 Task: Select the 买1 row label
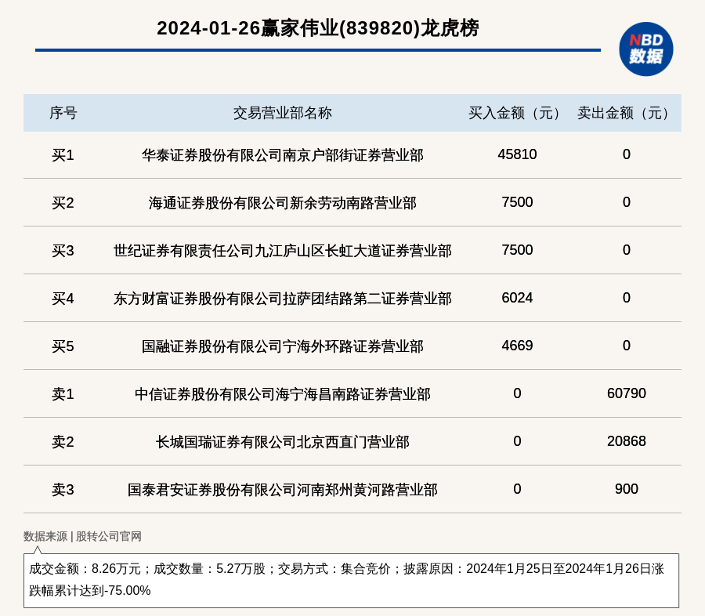pos(63,155)
